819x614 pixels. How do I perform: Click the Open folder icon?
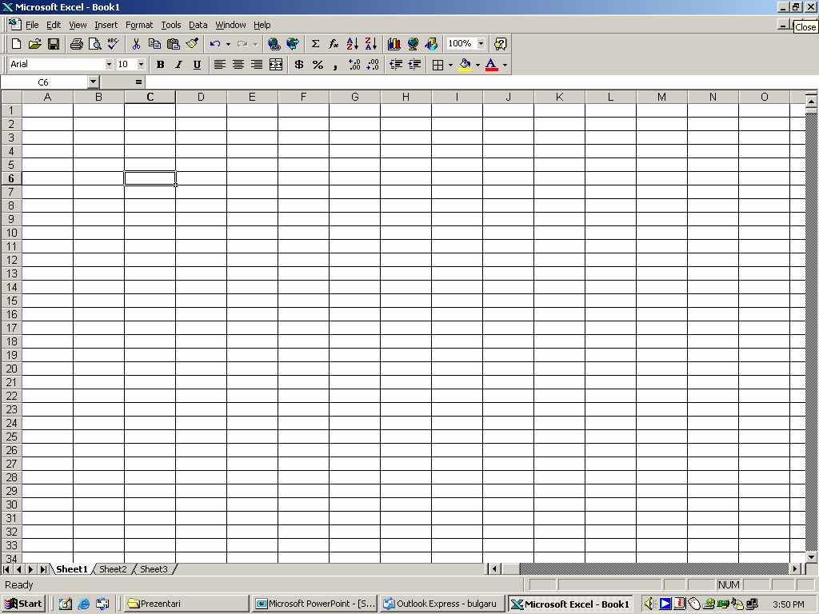[35, 44]
